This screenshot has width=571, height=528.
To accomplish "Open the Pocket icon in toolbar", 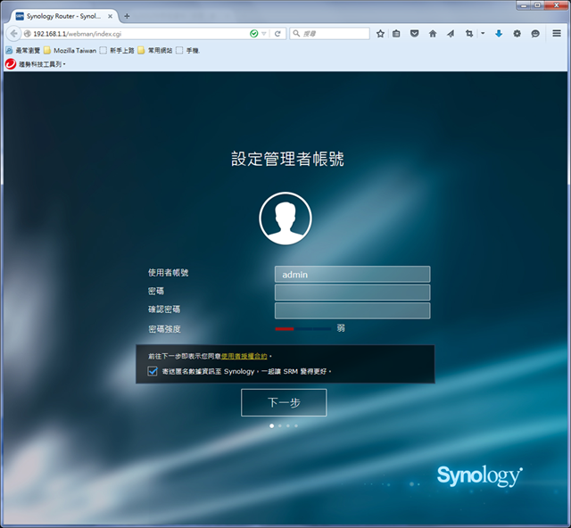I will point(414,34).
